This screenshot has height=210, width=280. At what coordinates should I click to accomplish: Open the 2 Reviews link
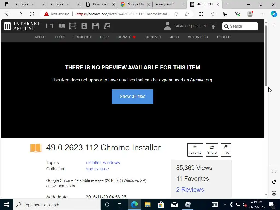pyautogui.click(x=190, y=190)
